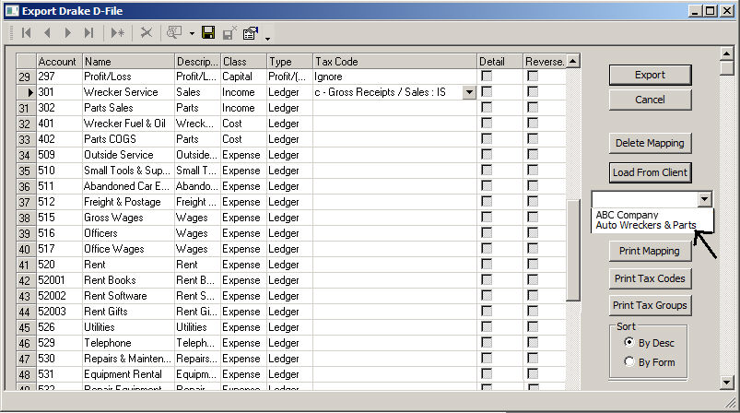
Task: Click the find/search record toolbar icon
Action: point(174,32)
